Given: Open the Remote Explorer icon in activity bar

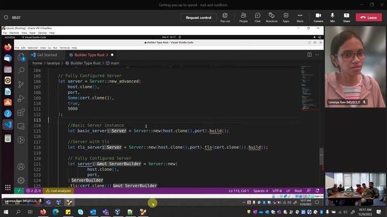Looking at the screenshot, I should point(21,126).
